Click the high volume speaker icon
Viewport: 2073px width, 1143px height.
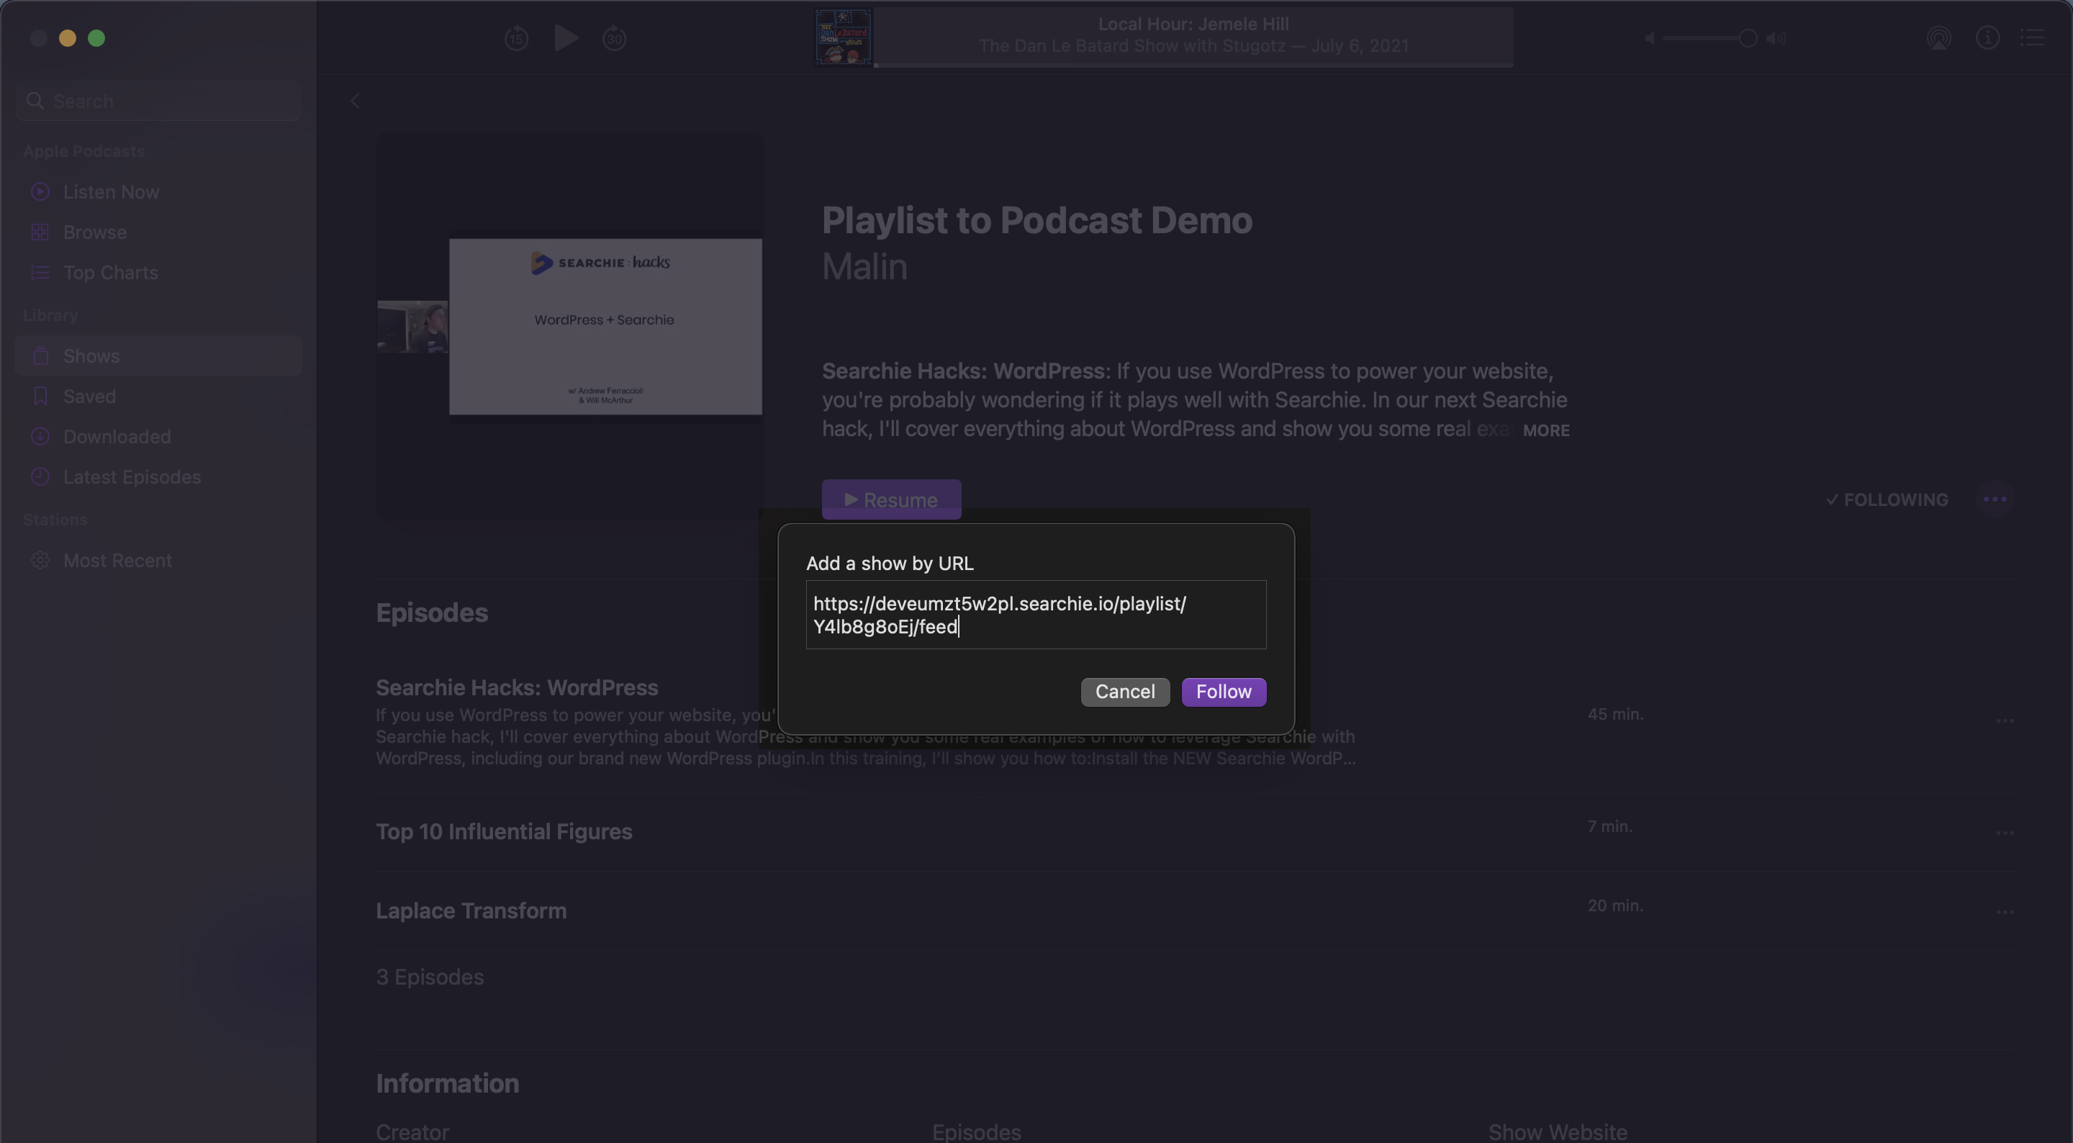click(x=1776, y=38)
